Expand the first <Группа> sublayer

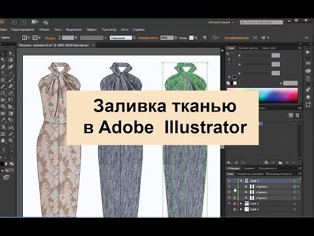tap(247, 187)
